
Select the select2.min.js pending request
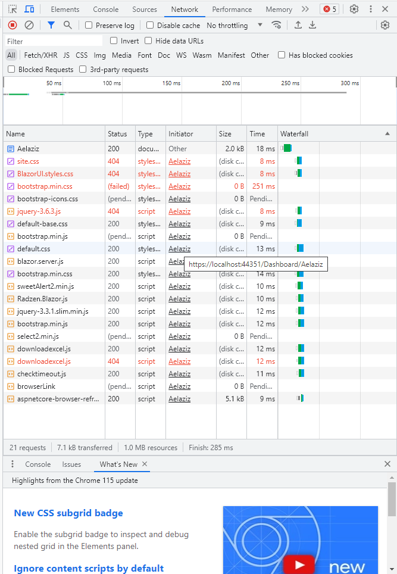click(200, 336)
